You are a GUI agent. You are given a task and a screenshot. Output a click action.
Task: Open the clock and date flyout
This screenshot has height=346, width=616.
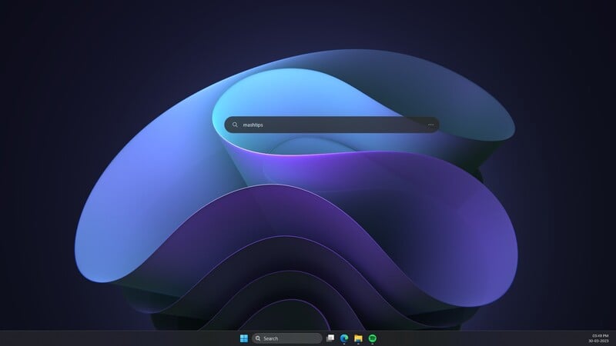pos(600,338)
